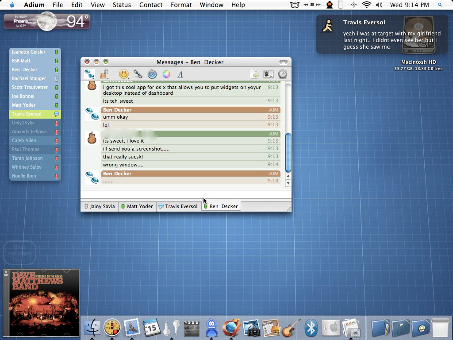Screen dimensions: 453x340
Task: Open the File menu
Action: coord(58,5)
